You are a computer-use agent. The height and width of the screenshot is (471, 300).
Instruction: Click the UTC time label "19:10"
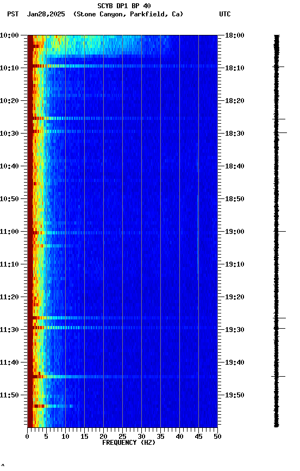(x=235, y=264)
